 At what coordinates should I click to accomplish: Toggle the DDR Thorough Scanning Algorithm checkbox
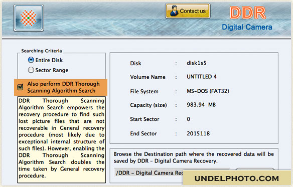(x=20, y=87)
